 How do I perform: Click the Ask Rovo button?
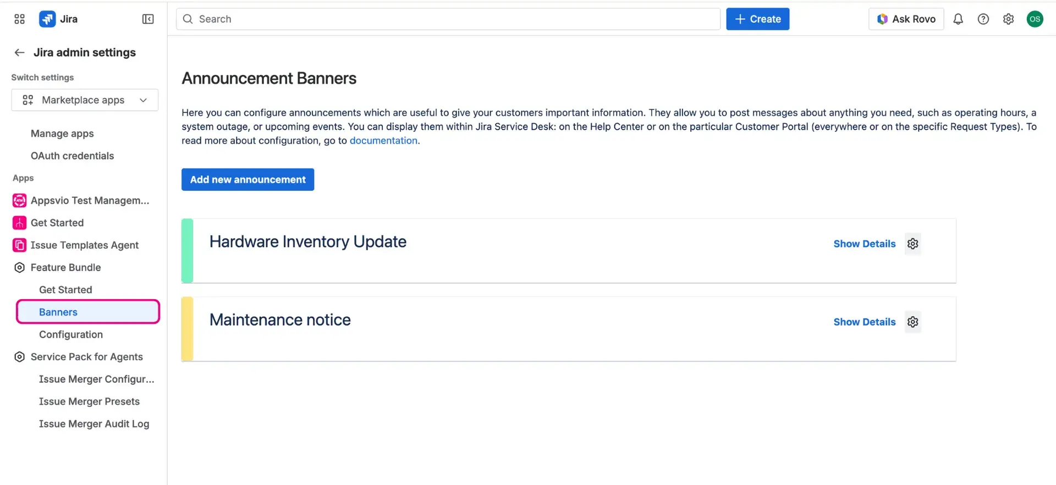[x=906, y=19]
